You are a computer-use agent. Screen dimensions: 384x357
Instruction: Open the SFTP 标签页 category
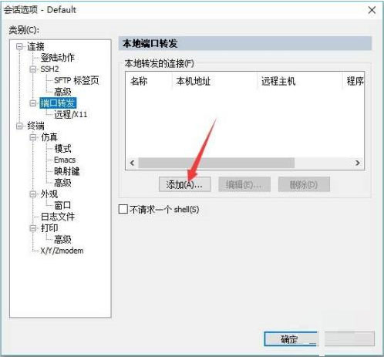pyautogui.click(x=76, y=80)
